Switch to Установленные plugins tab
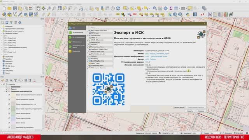Screen dimensions: 249x140 pos(77,33)
